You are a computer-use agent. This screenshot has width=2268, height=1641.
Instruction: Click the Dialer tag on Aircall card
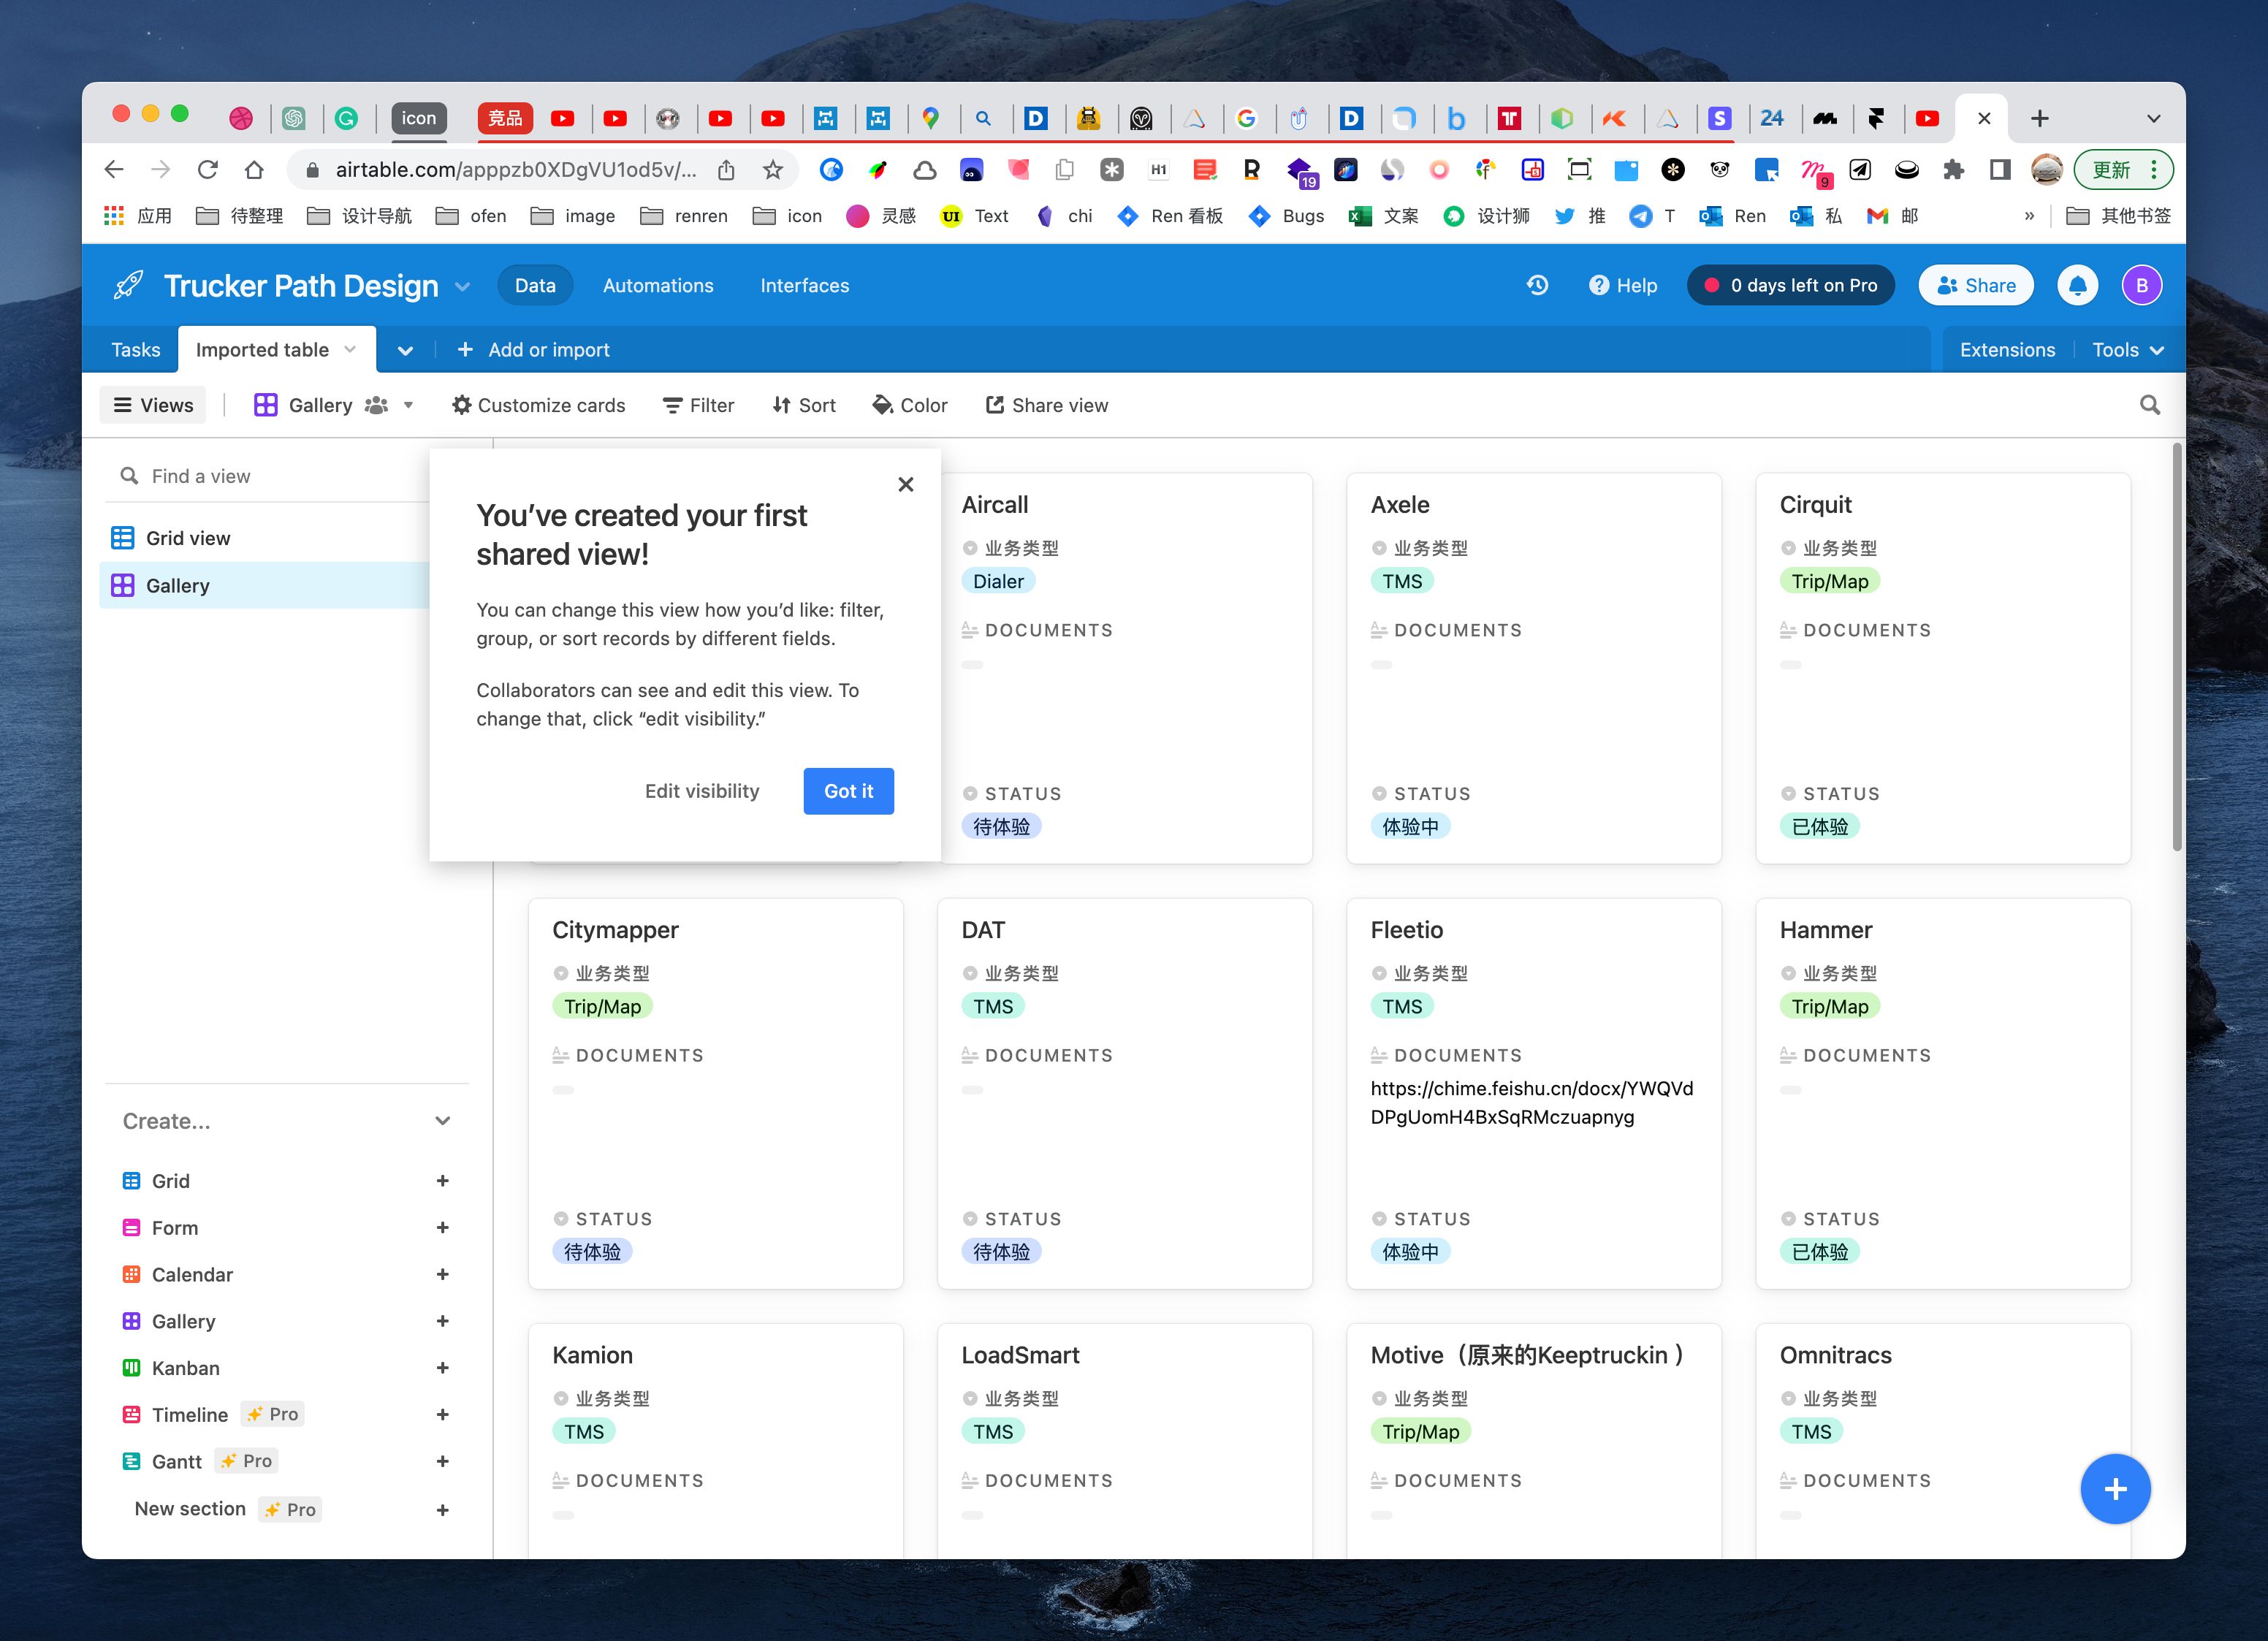[x=998, y=581]
